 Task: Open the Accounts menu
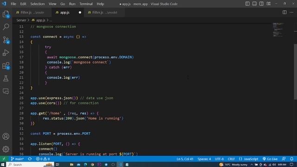click(6, 136)
